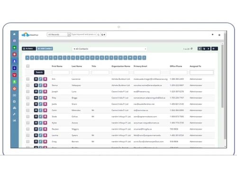Image resolution: width=237 pixels, height=178 pixels.
Task: Select the checkbox for Riley Briggs
Action: tap(28, 98)
